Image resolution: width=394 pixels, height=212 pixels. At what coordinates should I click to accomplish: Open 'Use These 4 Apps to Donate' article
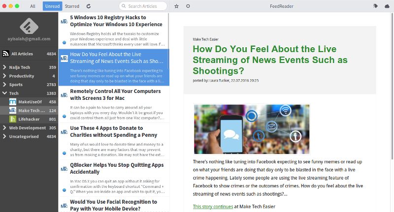114,141
